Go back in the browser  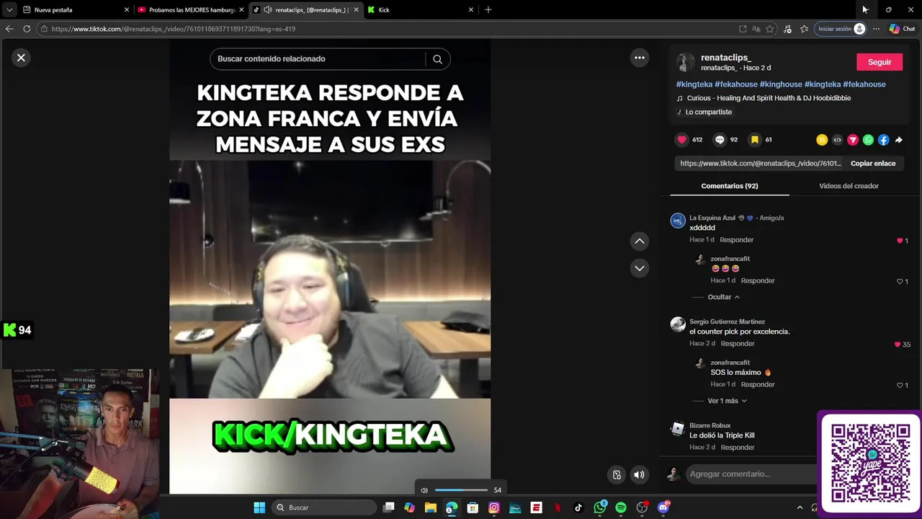[9, 29]
